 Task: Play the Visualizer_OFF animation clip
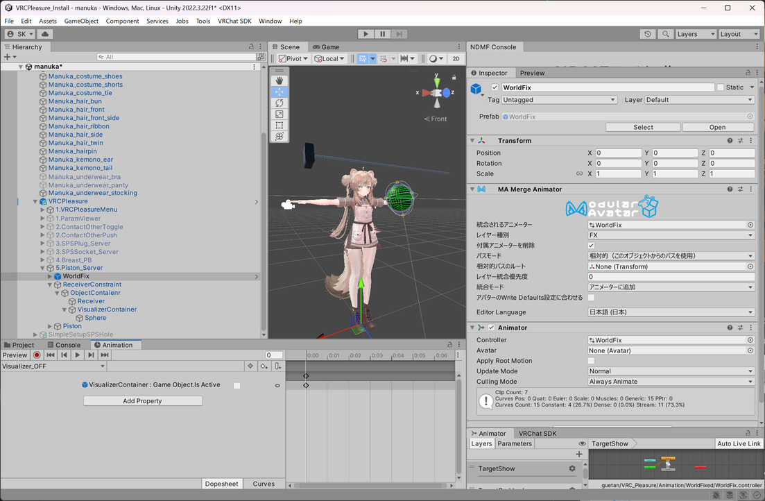[x=77, y=355]
